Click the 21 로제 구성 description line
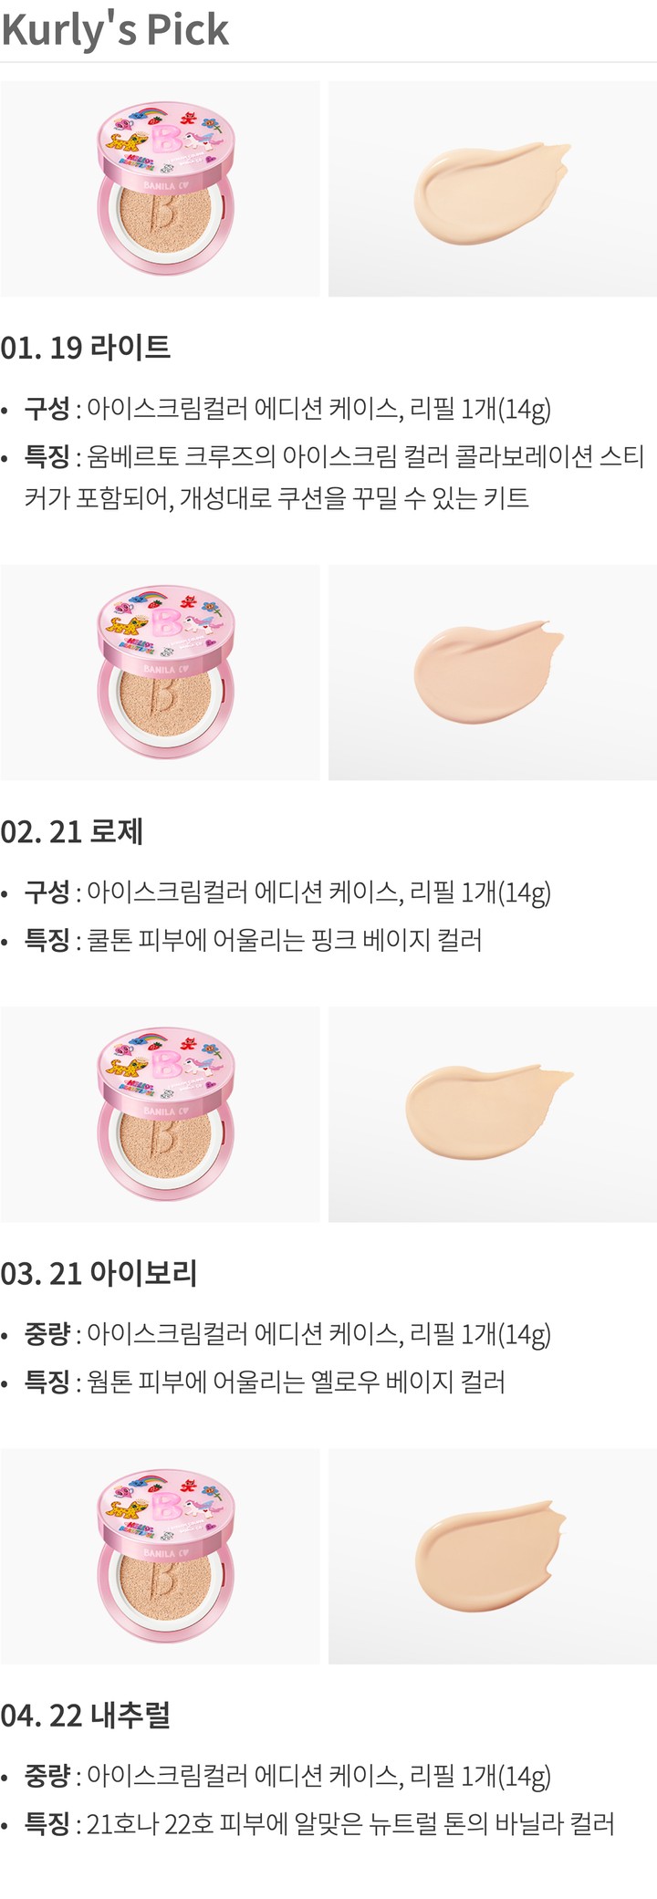The height and width of the screenshot is (1899, 657). pos(287,892)
